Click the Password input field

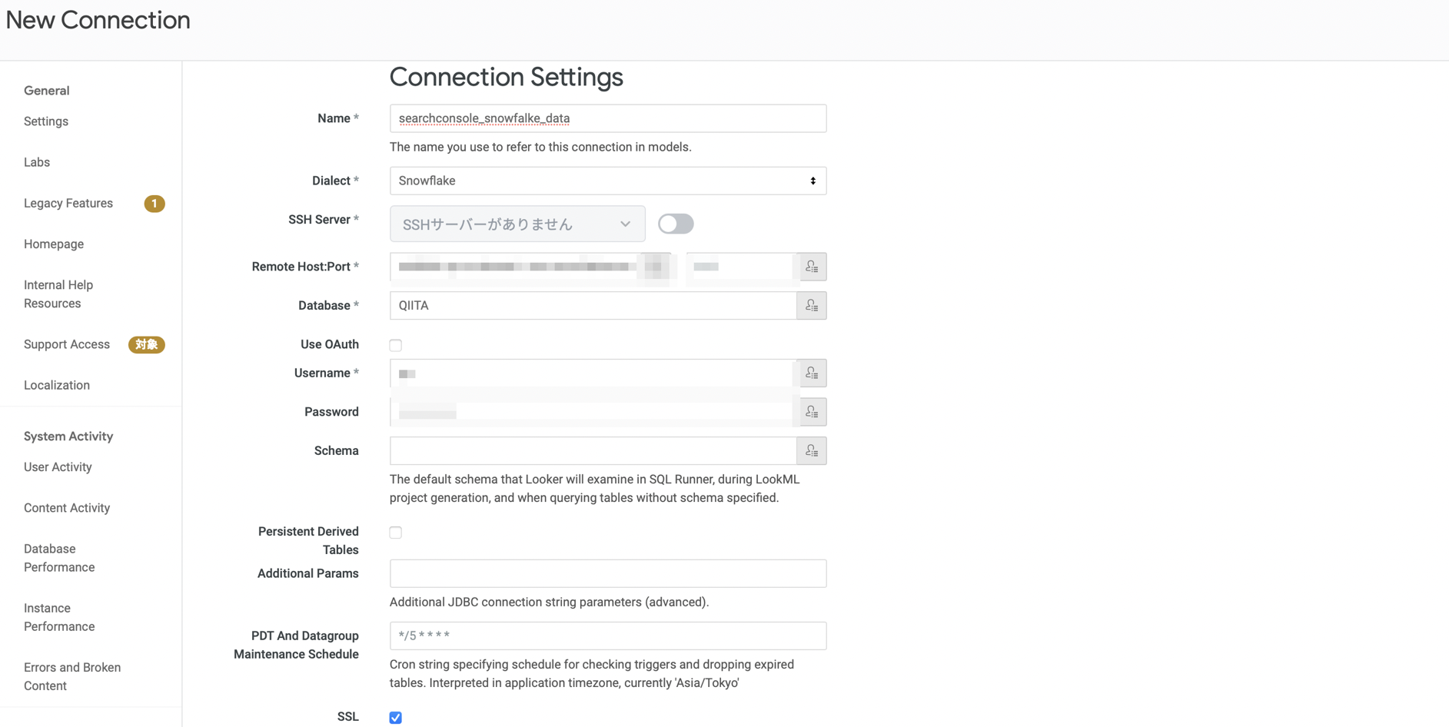593,412
